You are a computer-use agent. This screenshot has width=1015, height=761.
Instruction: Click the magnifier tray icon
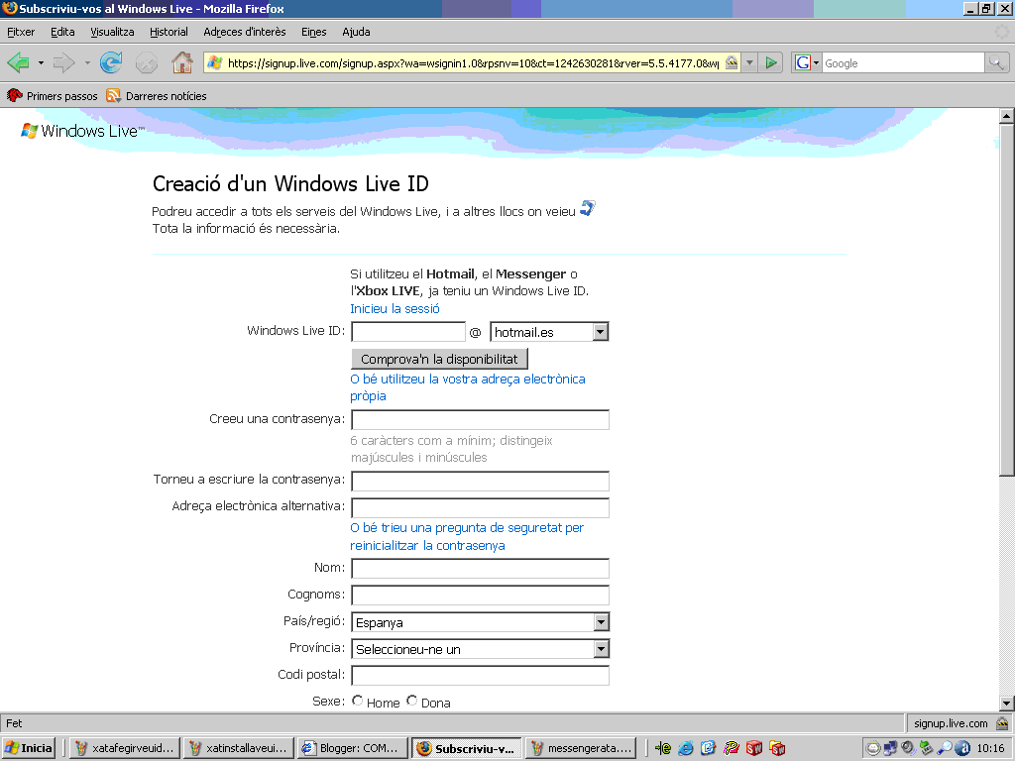[945, 748]
